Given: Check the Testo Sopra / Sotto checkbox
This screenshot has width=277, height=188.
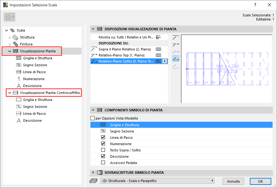Looking at the screenshot, I should [103, 150].
